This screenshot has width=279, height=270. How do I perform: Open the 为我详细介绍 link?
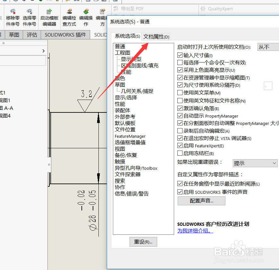point(195,231)
